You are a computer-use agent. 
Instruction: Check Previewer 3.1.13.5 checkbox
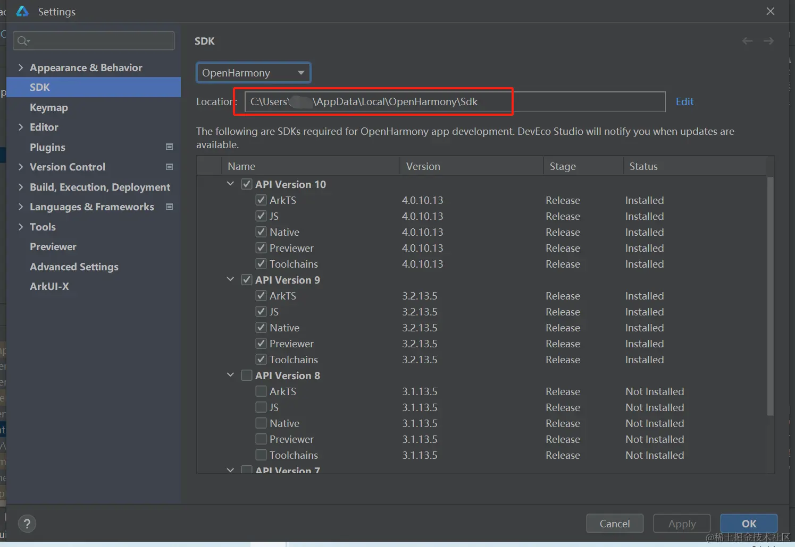261,439
